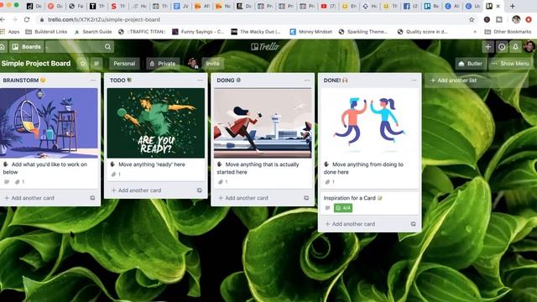Open the Boards menu button

pos(26,47)
